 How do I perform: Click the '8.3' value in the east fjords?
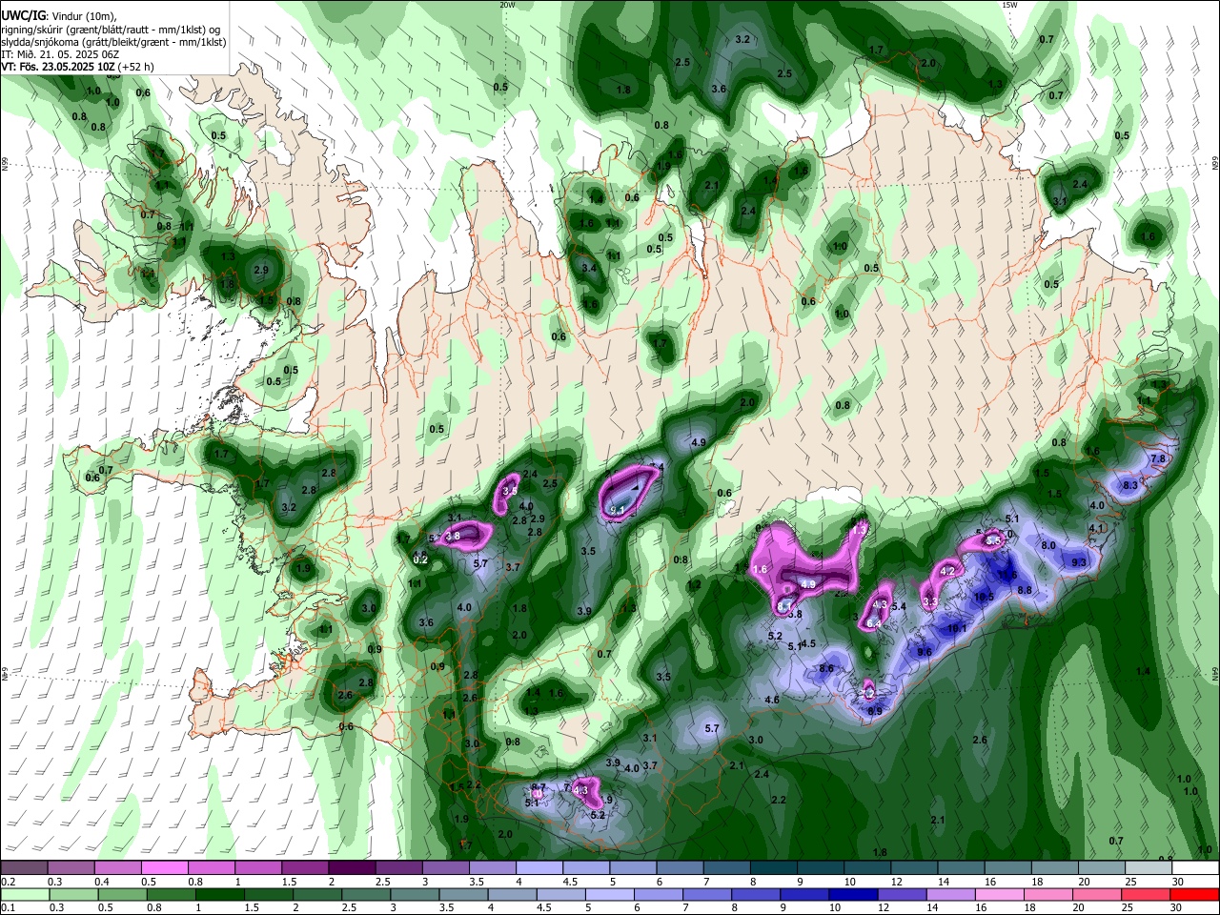tap(1130, 485)
